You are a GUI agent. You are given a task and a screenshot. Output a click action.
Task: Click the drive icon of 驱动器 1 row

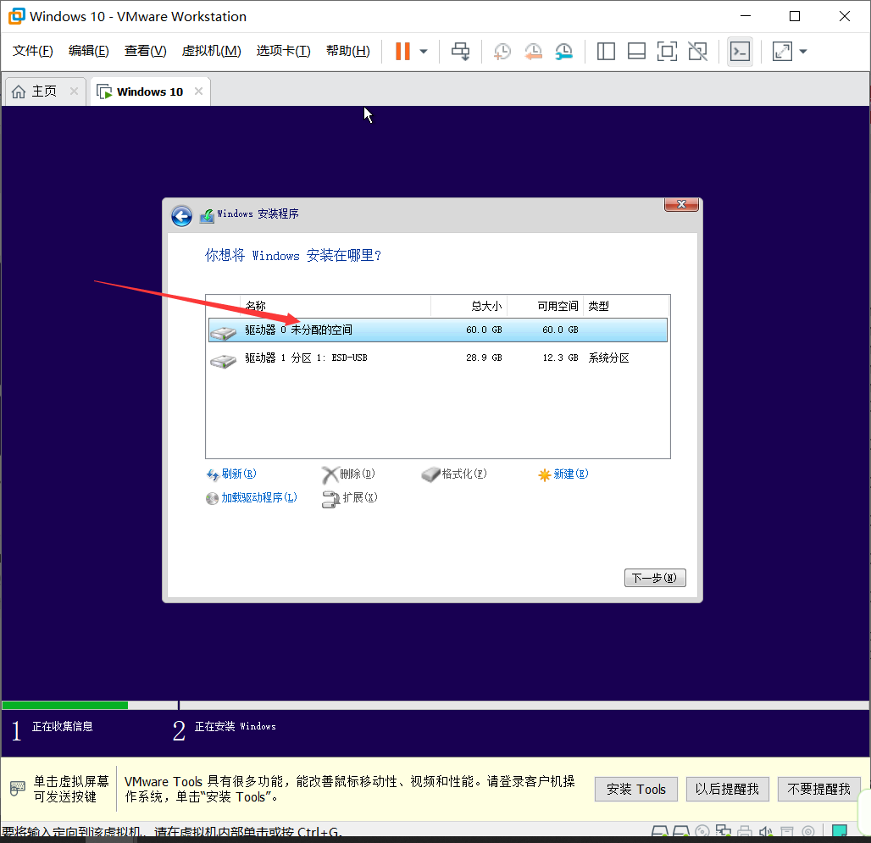point(224,361)
